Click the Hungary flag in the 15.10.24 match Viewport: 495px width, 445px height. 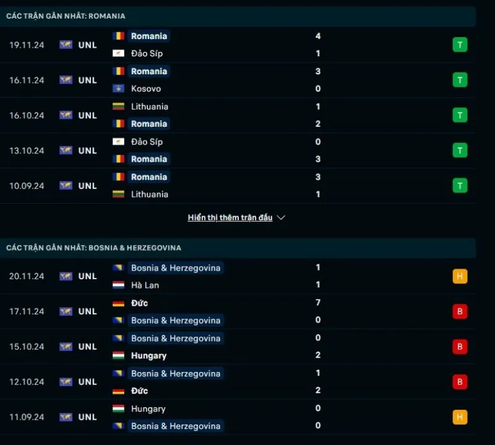(119, 356)
